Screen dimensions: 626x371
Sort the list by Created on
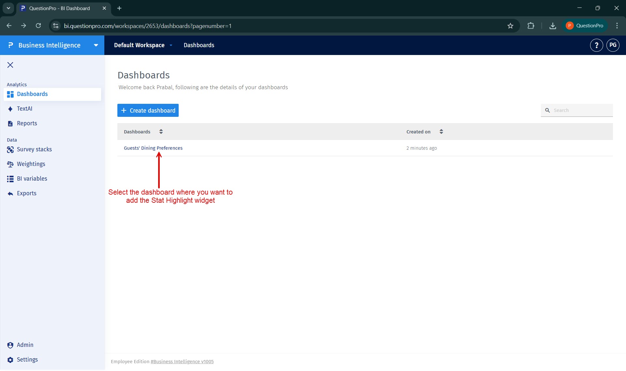441,131
